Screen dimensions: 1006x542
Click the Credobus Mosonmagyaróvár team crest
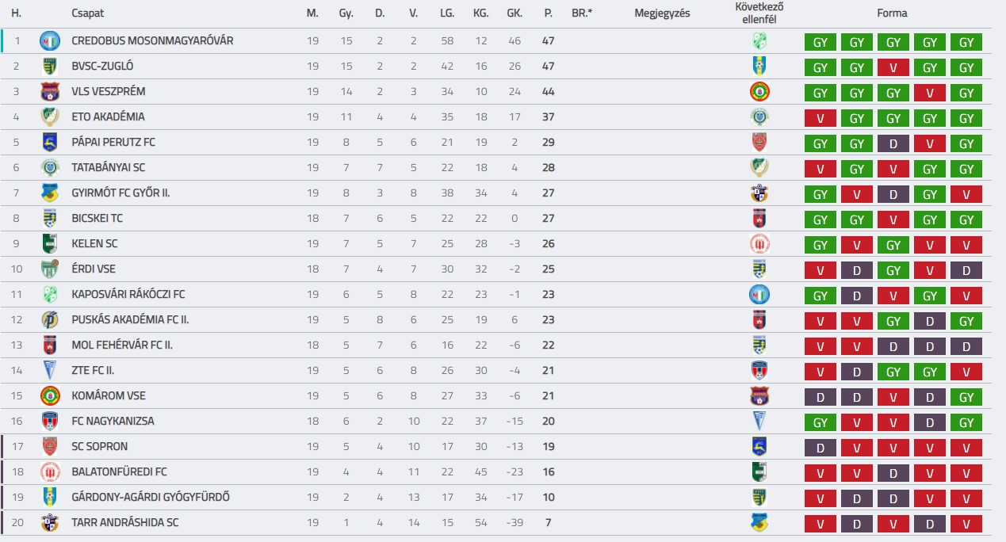pyautogui.click(x=50, y=40)
